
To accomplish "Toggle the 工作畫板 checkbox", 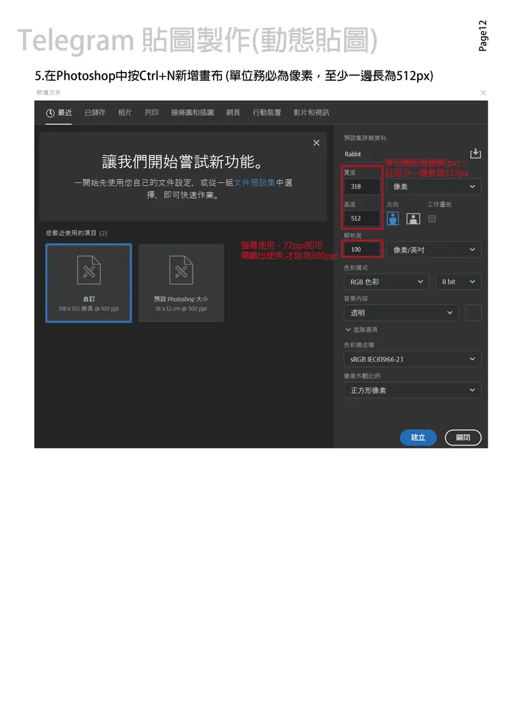I will 432,219.
